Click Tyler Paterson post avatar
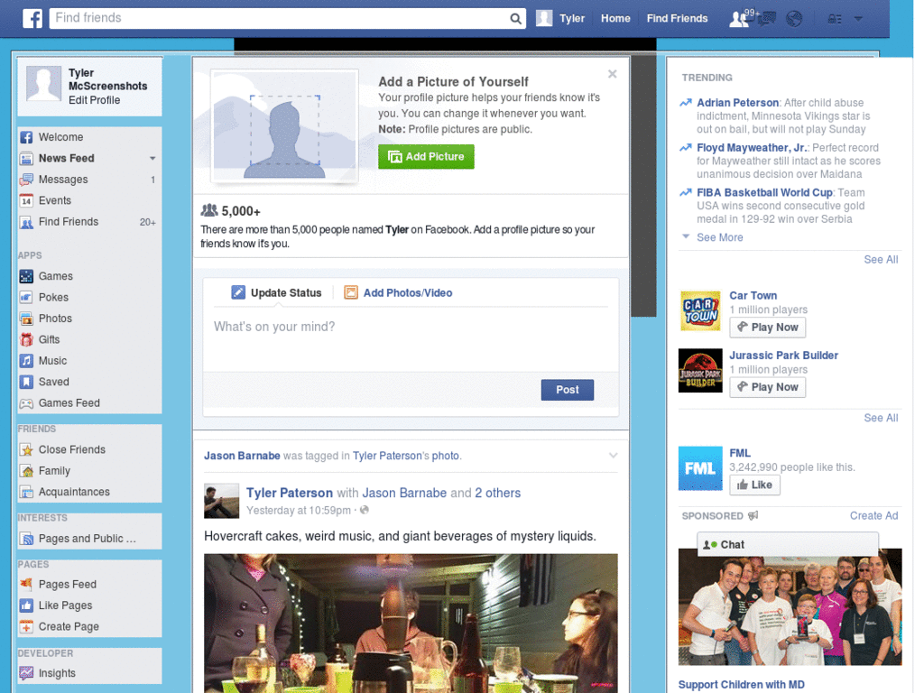The width and height of the screenshot is (924, 693). point(221,501)
